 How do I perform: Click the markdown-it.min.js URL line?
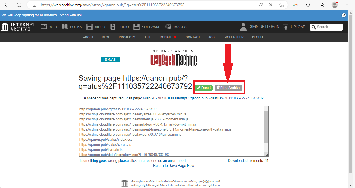[x=138, y=124]
